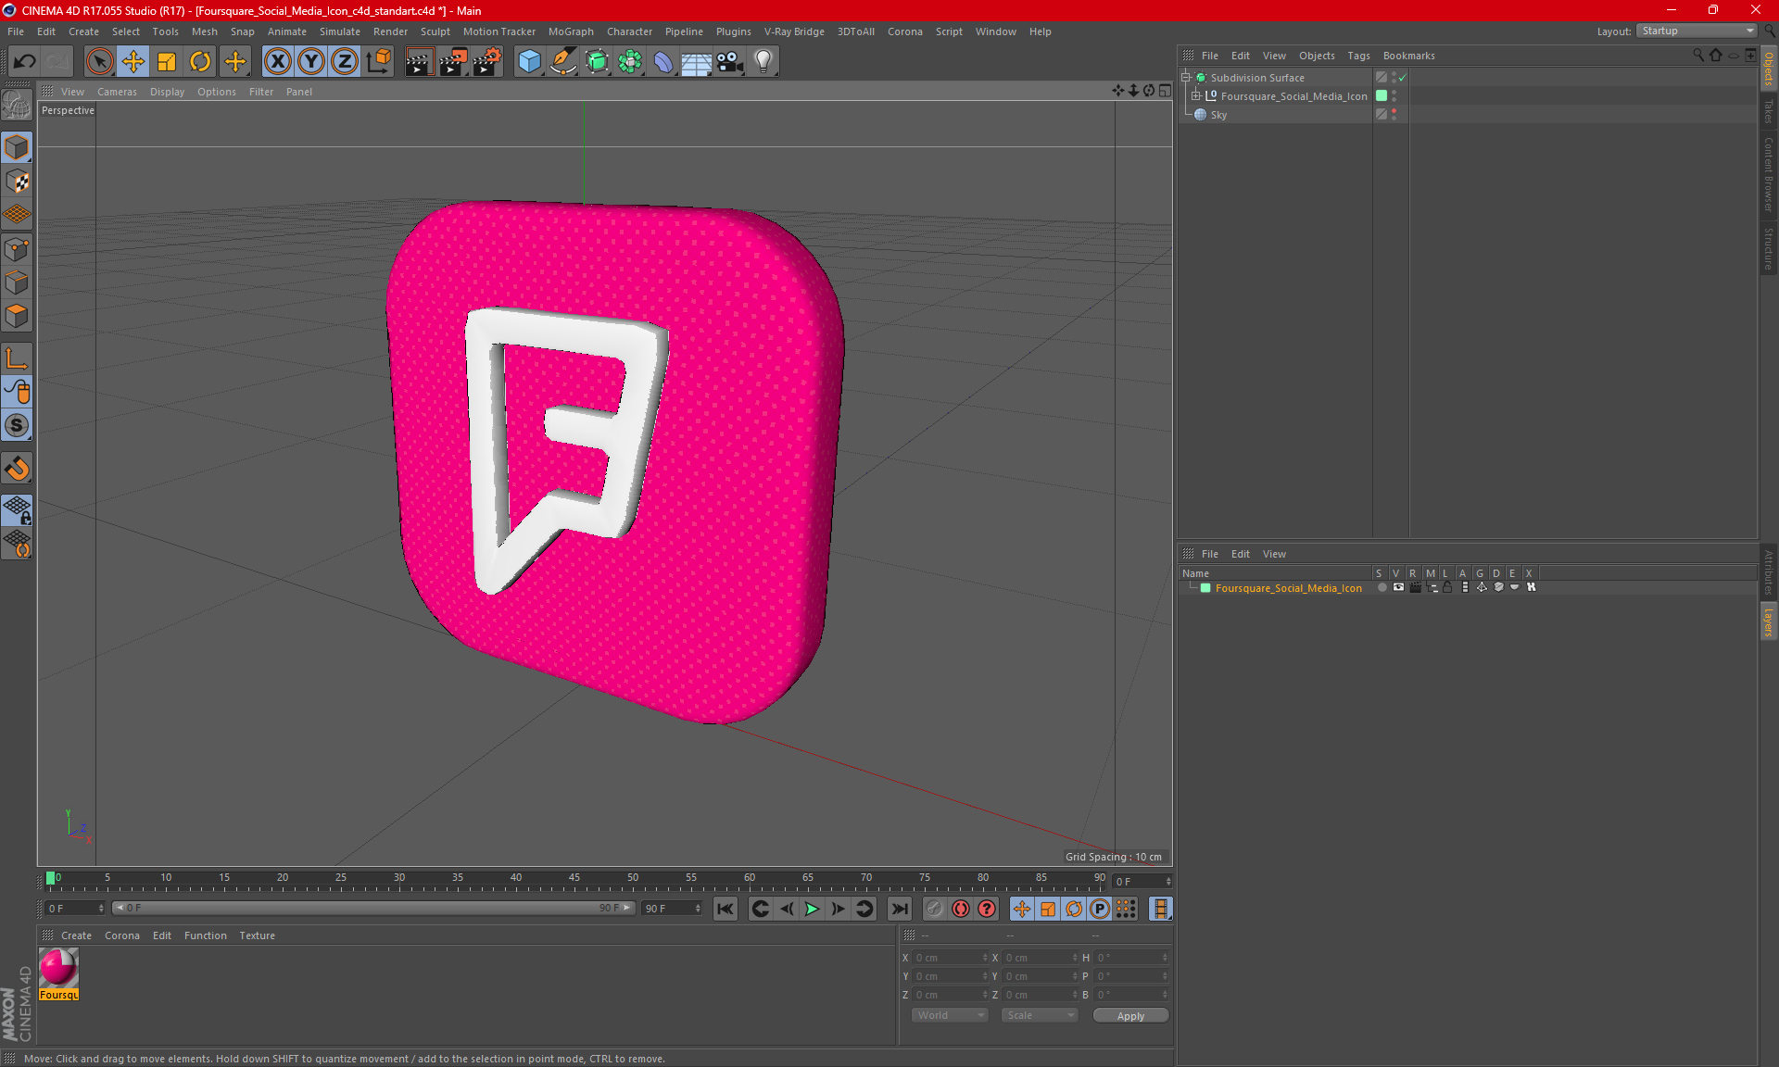Viewport: 1779px width, 1067px height.
Task: Toggle Subdivision Surface enable checkmark
Action: [1402, 78]
